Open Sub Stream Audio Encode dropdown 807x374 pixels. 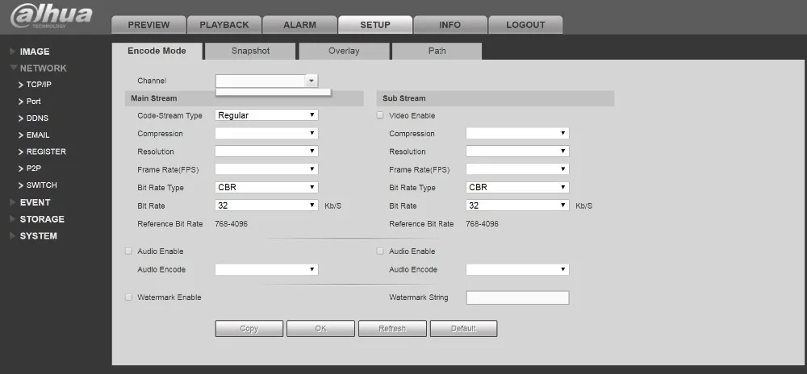click(518, 269)
